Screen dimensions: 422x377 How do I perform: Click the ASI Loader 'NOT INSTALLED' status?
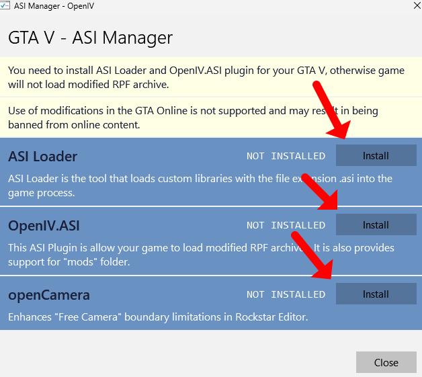[286, 157]
